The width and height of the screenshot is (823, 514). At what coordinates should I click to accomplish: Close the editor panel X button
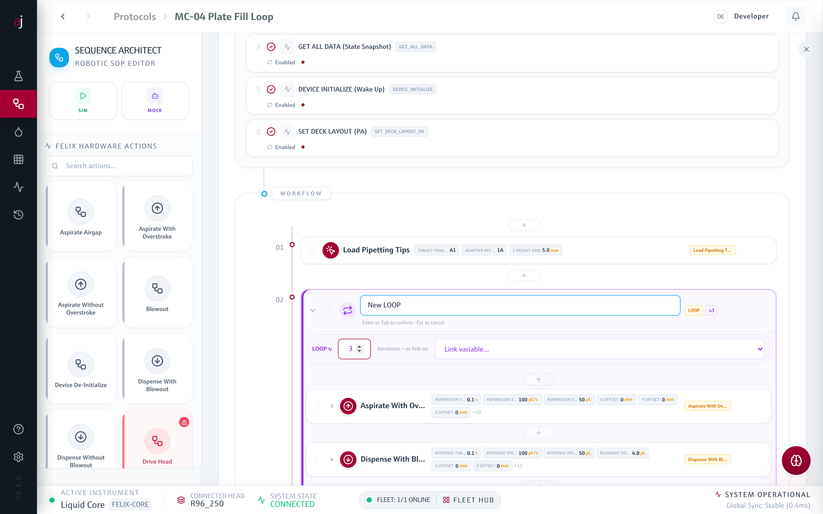(x=806, y=50)
